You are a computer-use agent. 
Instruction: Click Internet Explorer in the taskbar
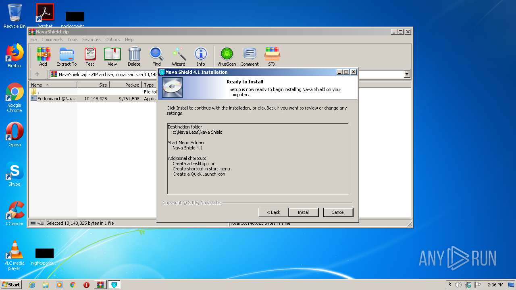32,285
